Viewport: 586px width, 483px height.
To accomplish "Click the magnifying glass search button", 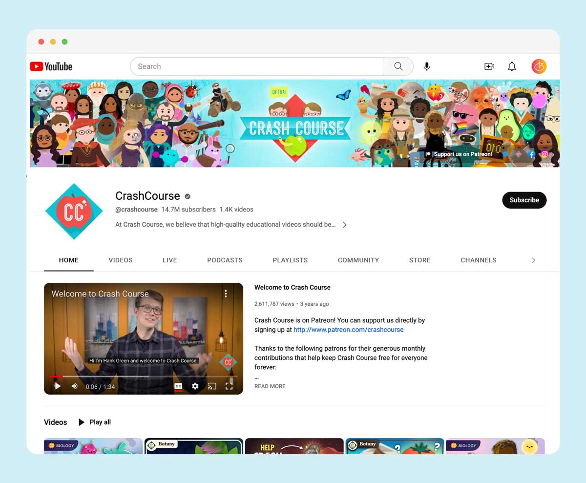I will [398, 66].
